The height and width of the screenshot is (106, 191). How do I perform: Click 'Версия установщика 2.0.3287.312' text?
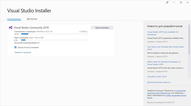161,102
